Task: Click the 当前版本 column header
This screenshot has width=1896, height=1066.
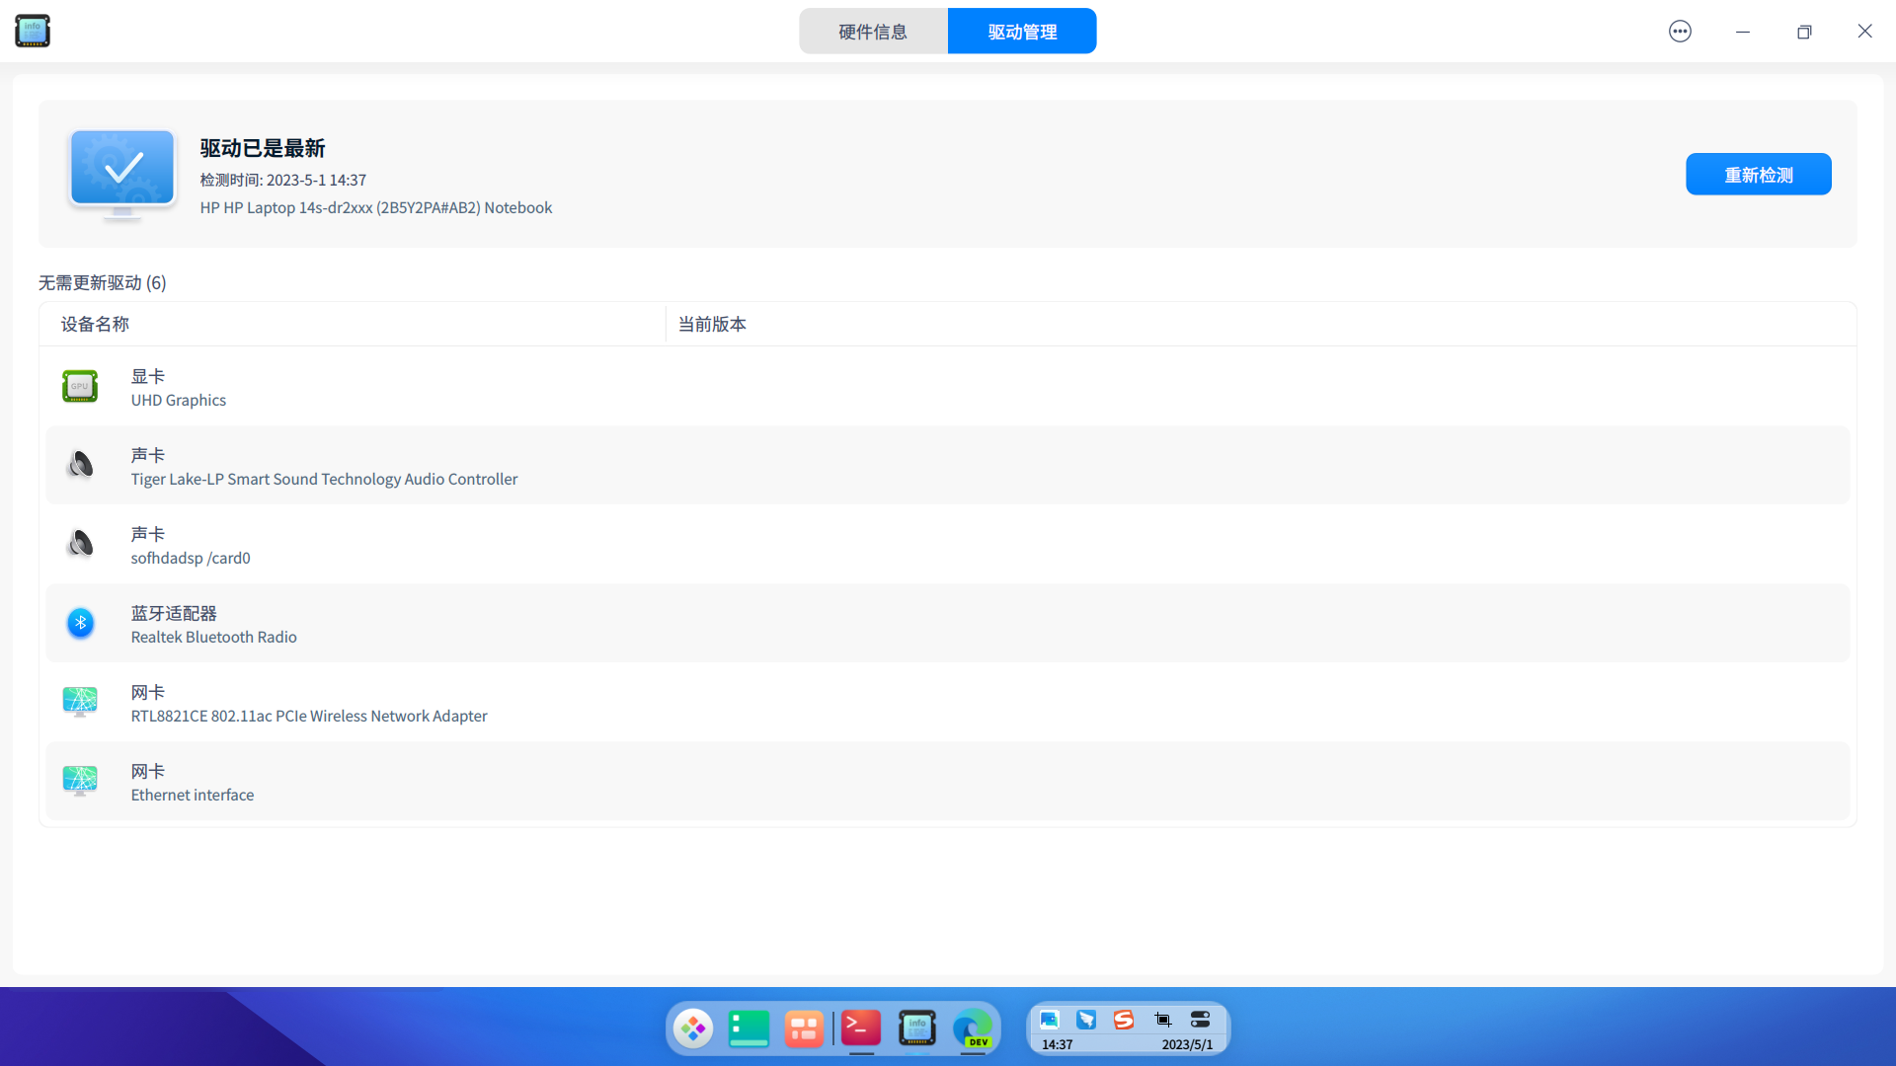Action: (x=712, y=325)
